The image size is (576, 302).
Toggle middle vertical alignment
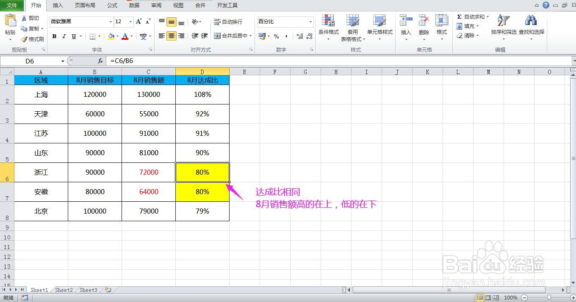coord(171,22)
